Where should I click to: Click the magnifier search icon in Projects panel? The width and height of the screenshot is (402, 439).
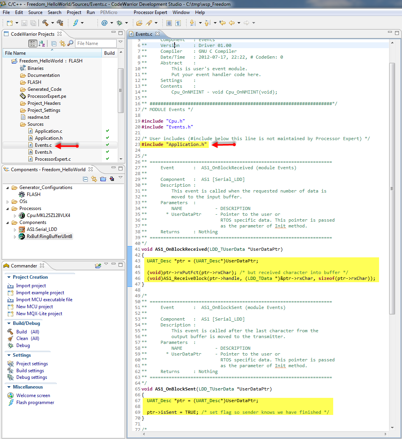(70, 43)
